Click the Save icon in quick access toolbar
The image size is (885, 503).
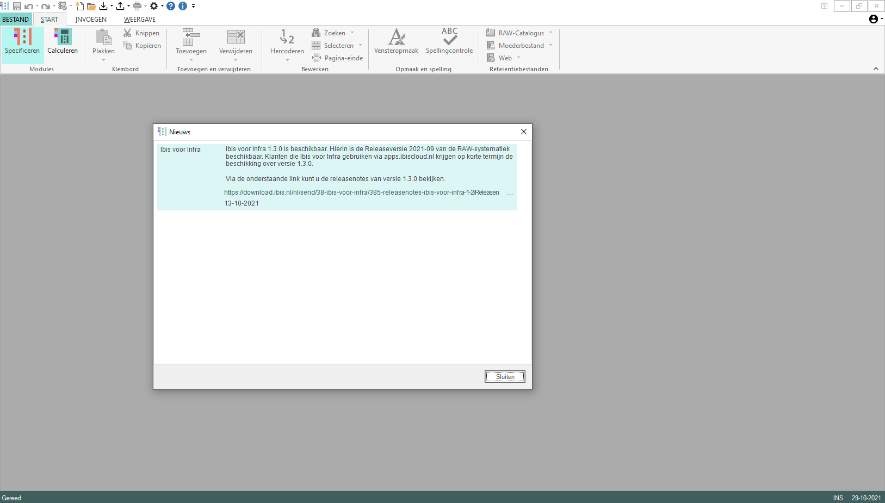(x=17, y=6)
